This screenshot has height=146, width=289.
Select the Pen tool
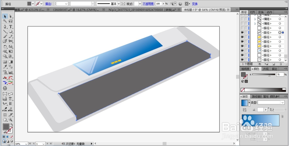point(5,27)
